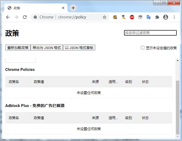The height and width of the screenshot is (141, 182).
Task: Open the Google Translate extension icon
Action: (149, 17)
